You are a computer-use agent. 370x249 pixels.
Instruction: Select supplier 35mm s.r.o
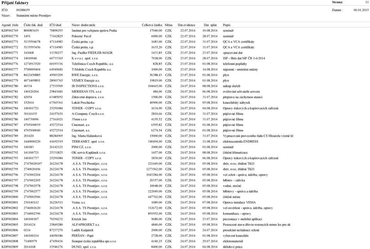tap(79, 119)
